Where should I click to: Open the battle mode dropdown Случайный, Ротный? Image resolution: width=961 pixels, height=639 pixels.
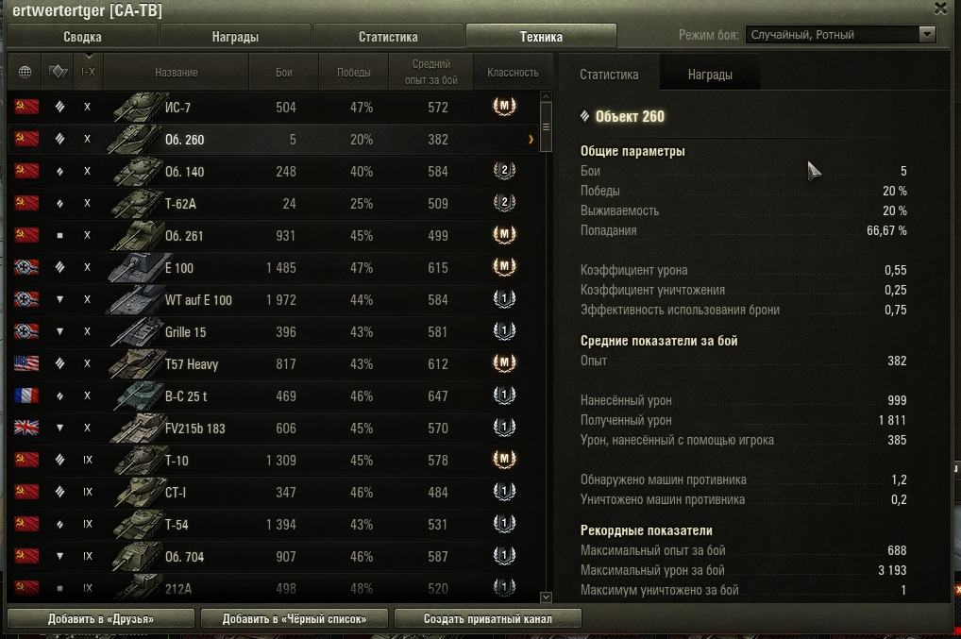point(841,34)
